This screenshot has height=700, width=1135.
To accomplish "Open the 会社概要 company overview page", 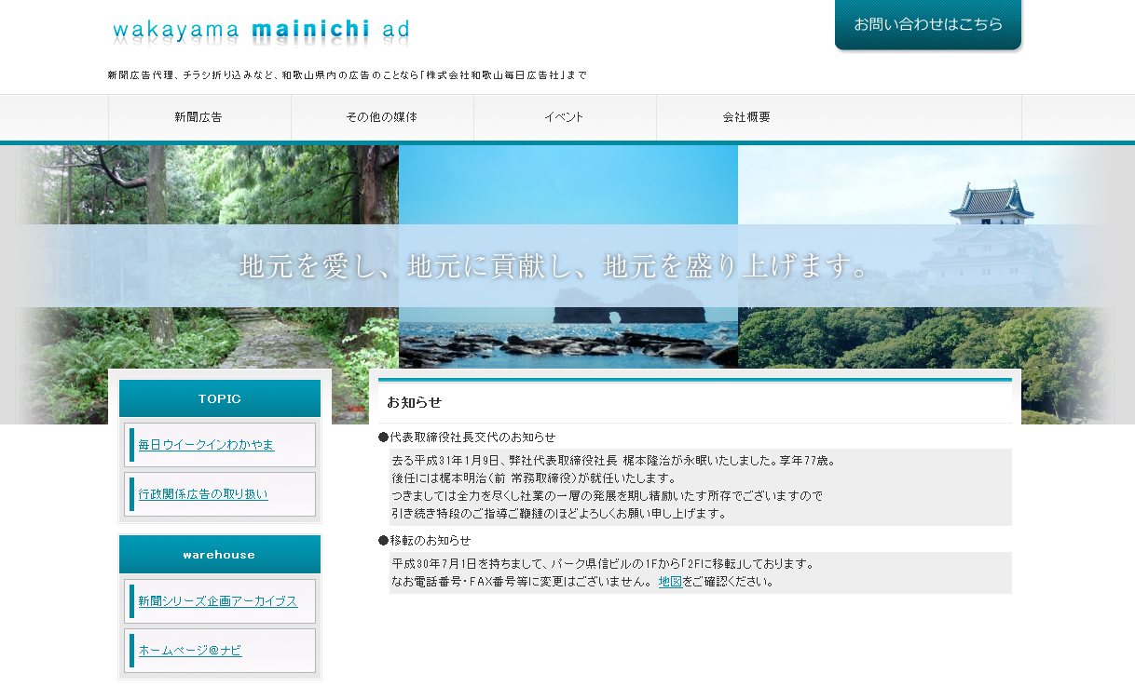I will [x=745, y=117].
